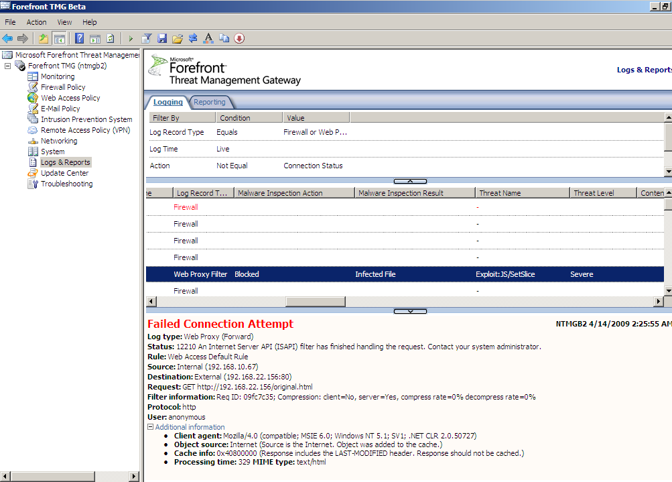Sort by Malware Inspection Action column header
This screenshot has height=482, width=672.
[294, 193]
